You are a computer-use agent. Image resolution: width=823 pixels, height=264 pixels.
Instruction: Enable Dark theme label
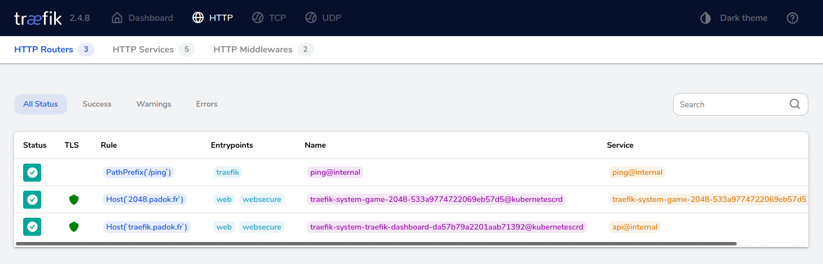coord(744,18)
